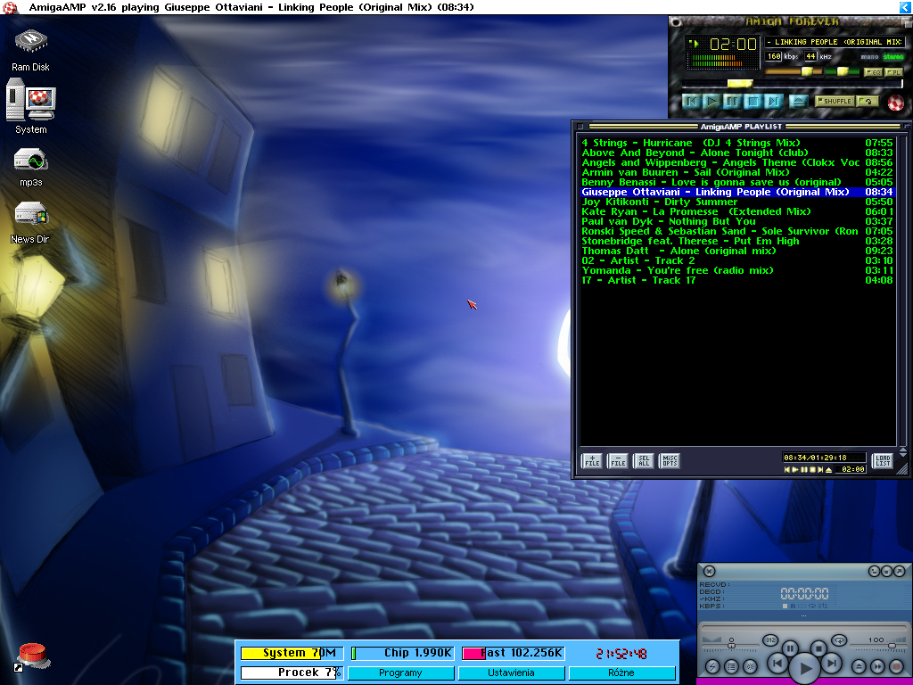The height and width of the screenshot is (685, 913).
Task: Click the -FILE button in playlist
Action: pos(618,461)
